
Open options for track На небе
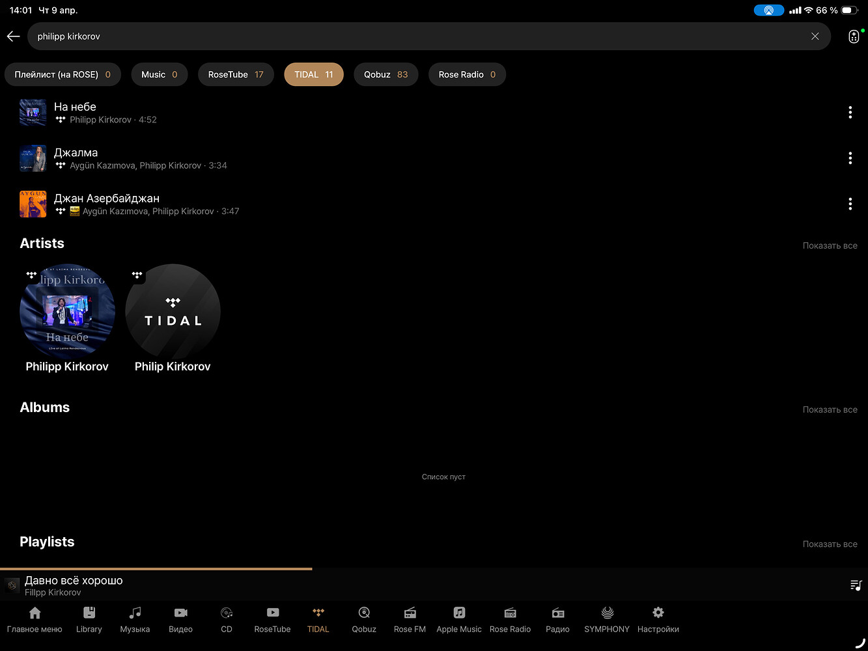coord(850,113)
